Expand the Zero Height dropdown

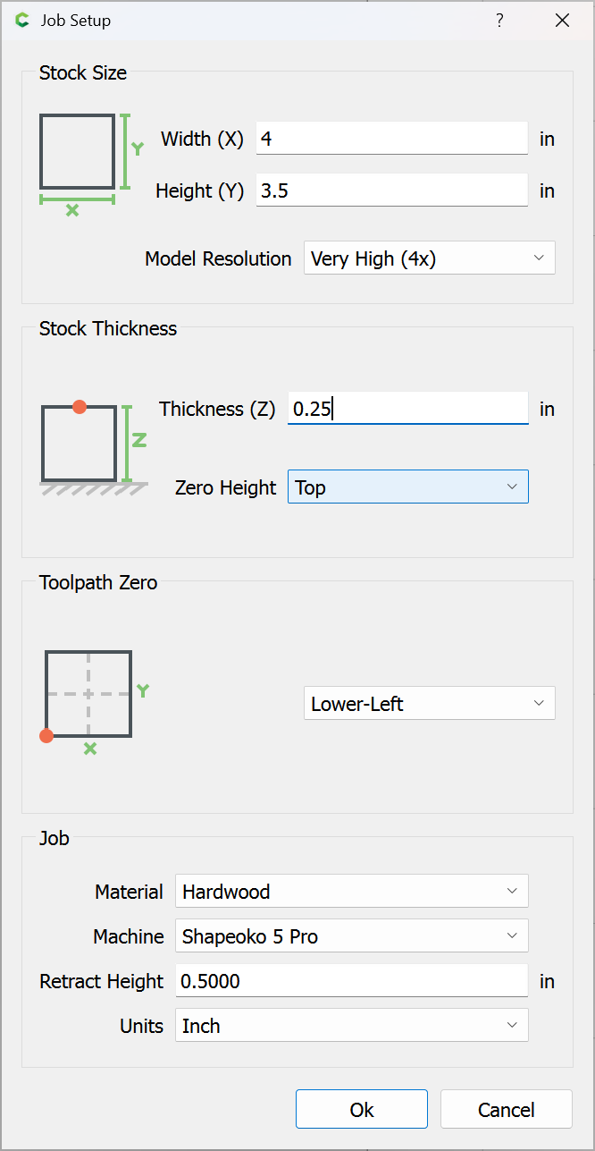pyautogui.click(x=407, y=487)
